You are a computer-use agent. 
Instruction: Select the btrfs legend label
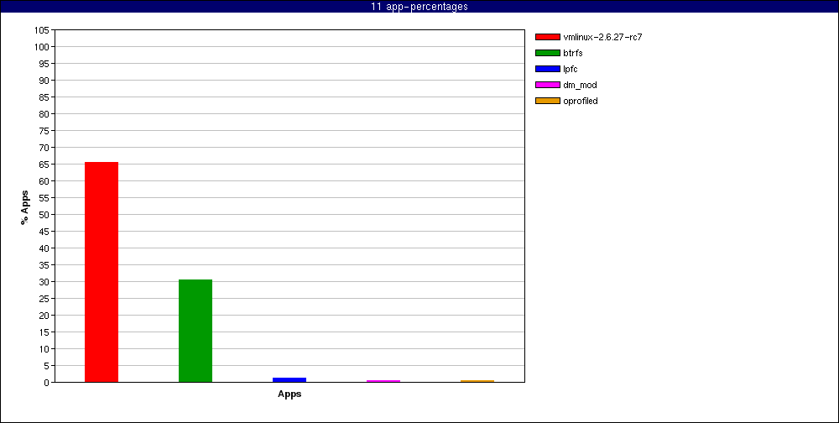pyautogui.click(x=572, y=53)
